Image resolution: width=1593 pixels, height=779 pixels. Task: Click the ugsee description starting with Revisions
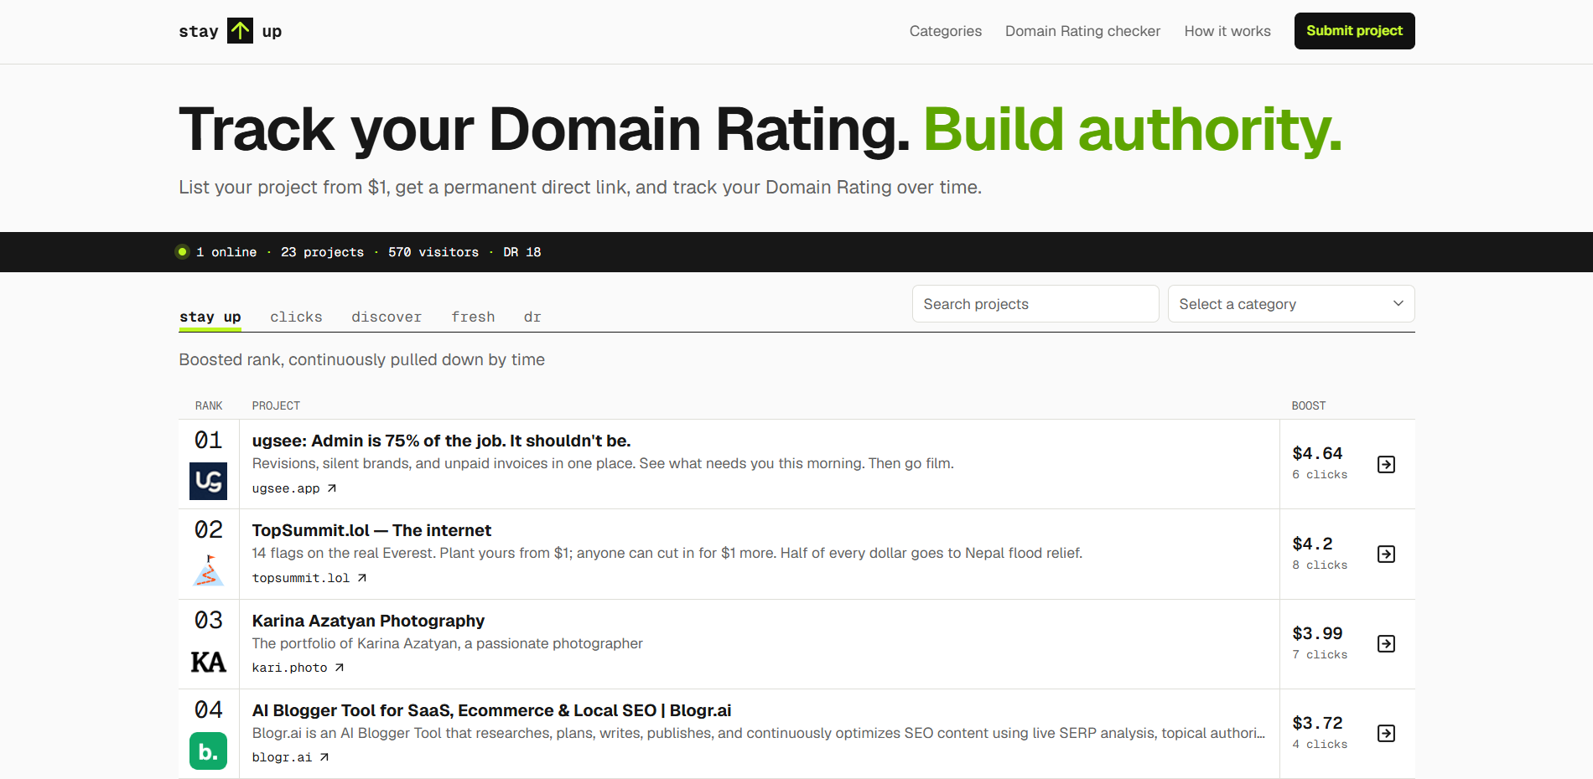point(603,463)
